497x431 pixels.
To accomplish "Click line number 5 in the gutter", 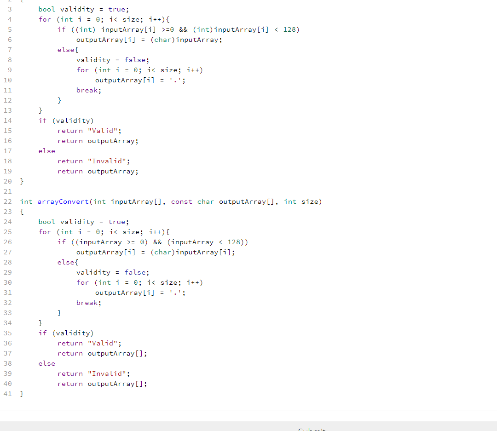I will [10, 29].
